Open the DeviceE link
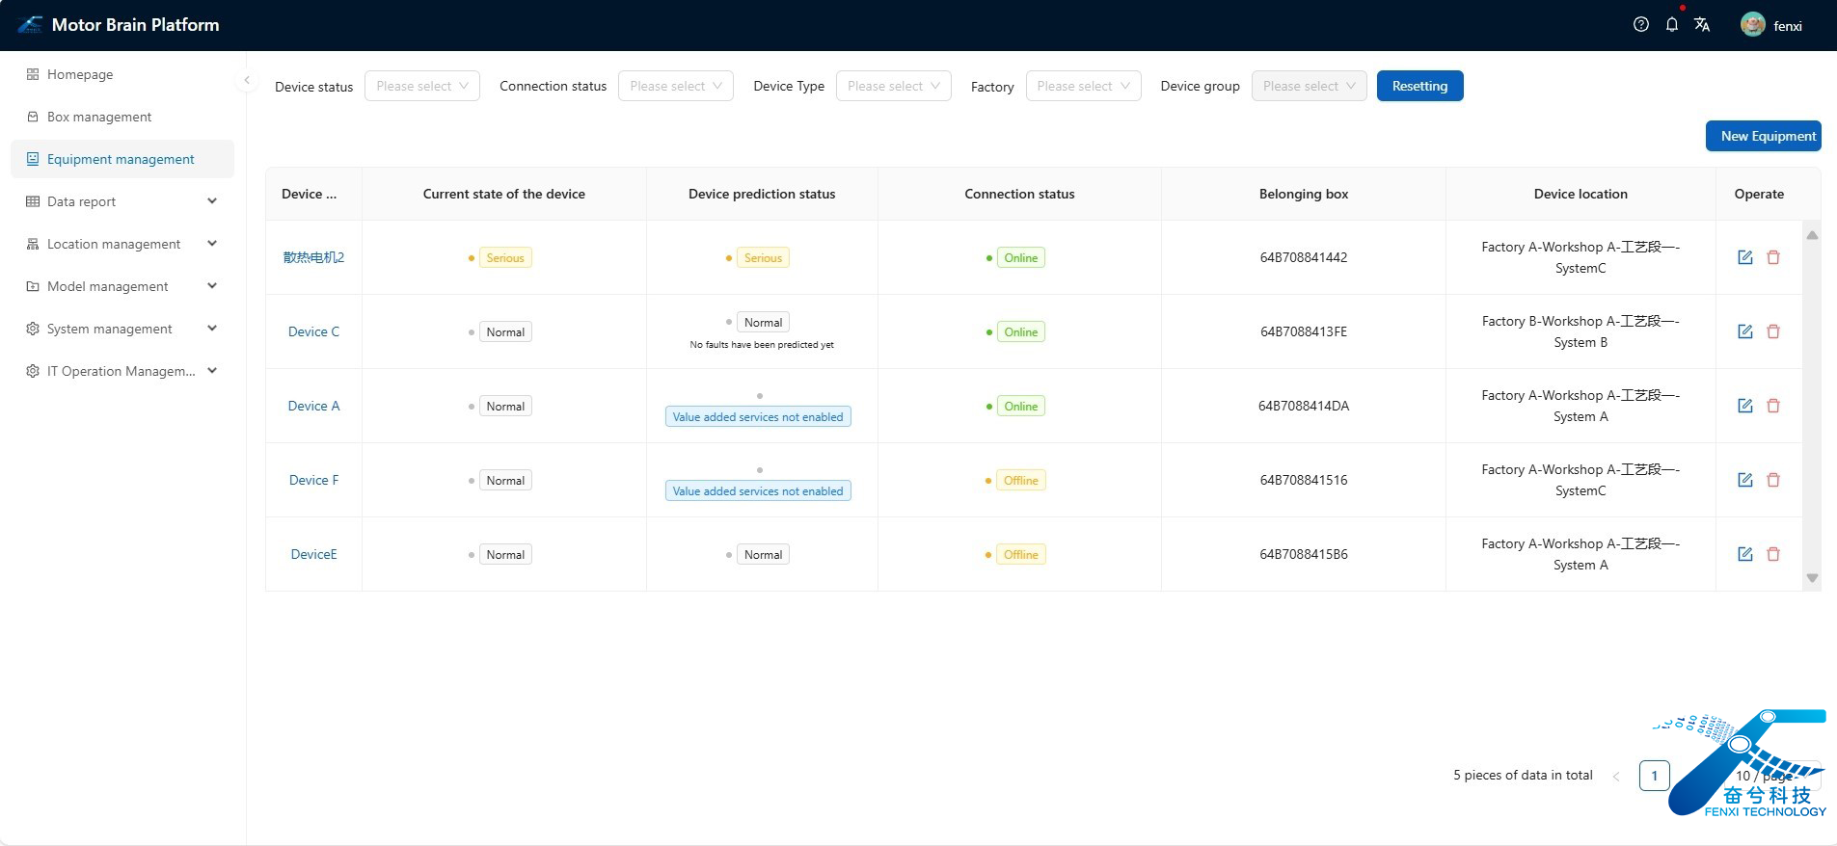The image size is (1837, 846). click(x=313, y=554)
